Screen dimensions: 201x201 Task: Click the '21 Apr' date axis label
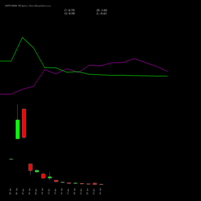pyautogui.click(x=81, y=191)
